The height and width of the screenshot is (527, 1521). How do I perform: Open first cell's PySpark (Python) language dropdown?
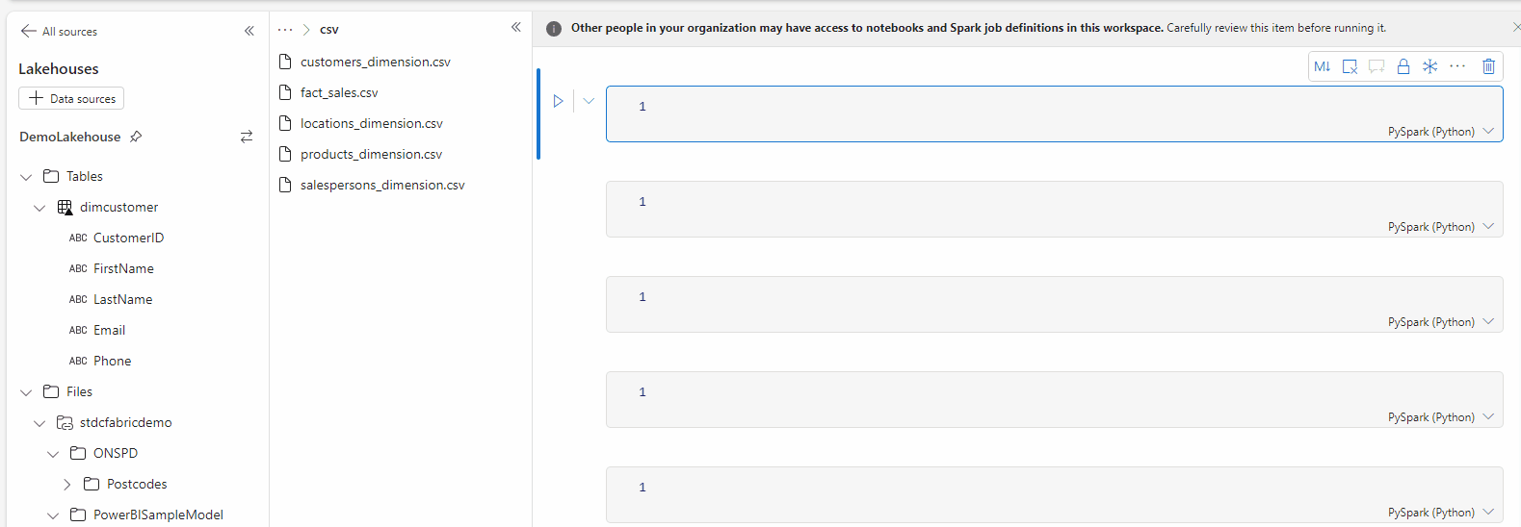click(1440, 132)
